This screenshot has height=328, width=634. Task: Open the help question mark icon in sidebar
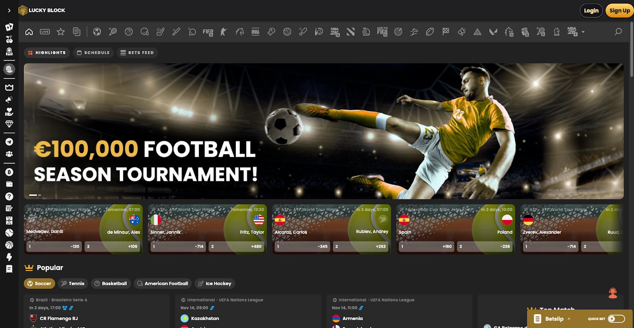9,196
